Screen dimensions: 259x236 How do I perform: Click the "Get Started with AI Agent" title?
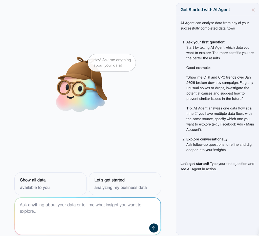click(205, 10)
